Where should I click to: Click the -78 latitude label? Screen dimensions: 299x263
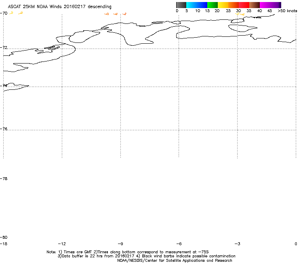pyautogui.click(x=4, y=178)
